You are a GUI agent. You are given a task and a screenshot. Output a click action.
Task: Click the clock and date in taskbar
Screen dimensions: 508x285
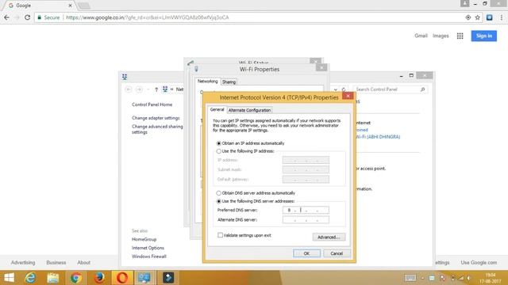click(491, 278)
